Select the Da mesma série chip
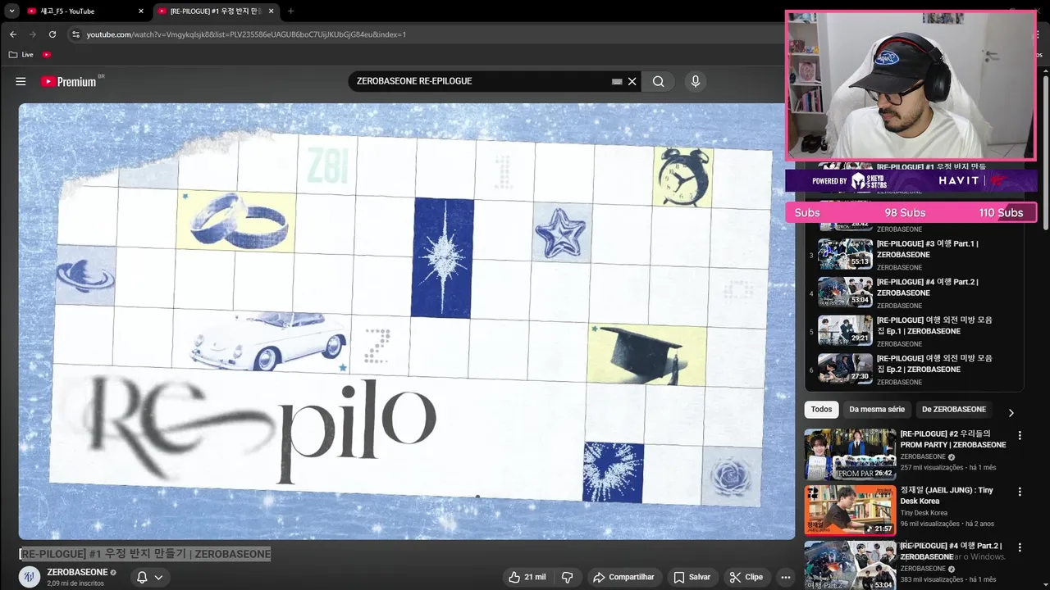The width and height of the screenshot is (1050, 590). click(877, 409)
